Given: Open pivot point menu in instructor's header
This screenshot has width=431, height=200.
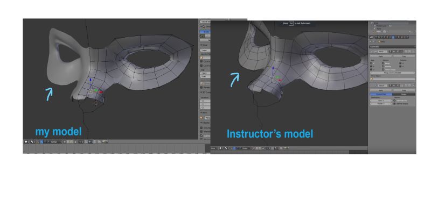Looking at the screenshot, I should [x=227, y=148].
